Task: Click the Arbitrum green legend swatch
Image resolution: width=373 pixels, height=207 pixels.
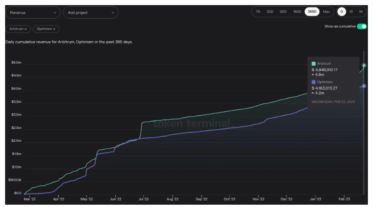Action: click(314, 63)
